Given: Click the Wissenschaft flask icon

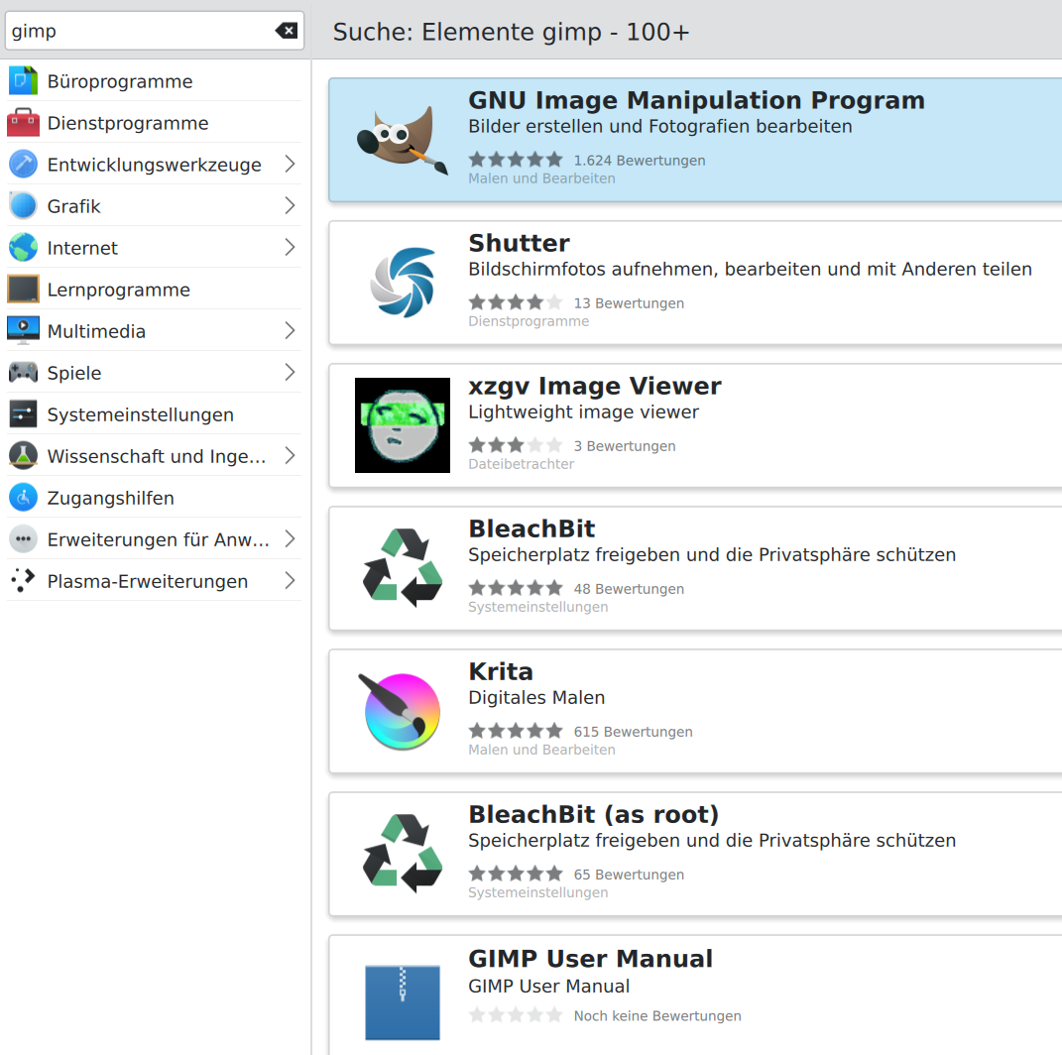Looking at the screenshot, I should [x=23, y=456].
